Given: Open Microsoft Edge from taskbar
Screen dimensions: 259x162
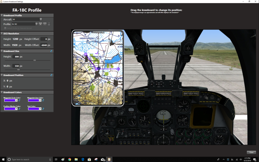Looking at the screenshot, I should click(x=83, y=159).
